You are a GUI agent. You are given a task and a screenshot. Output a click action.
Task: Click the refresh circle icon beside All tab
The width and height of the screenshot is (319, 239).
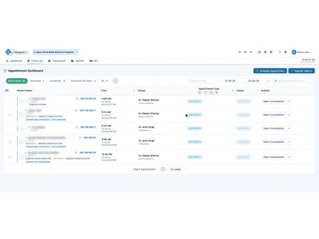115,81
